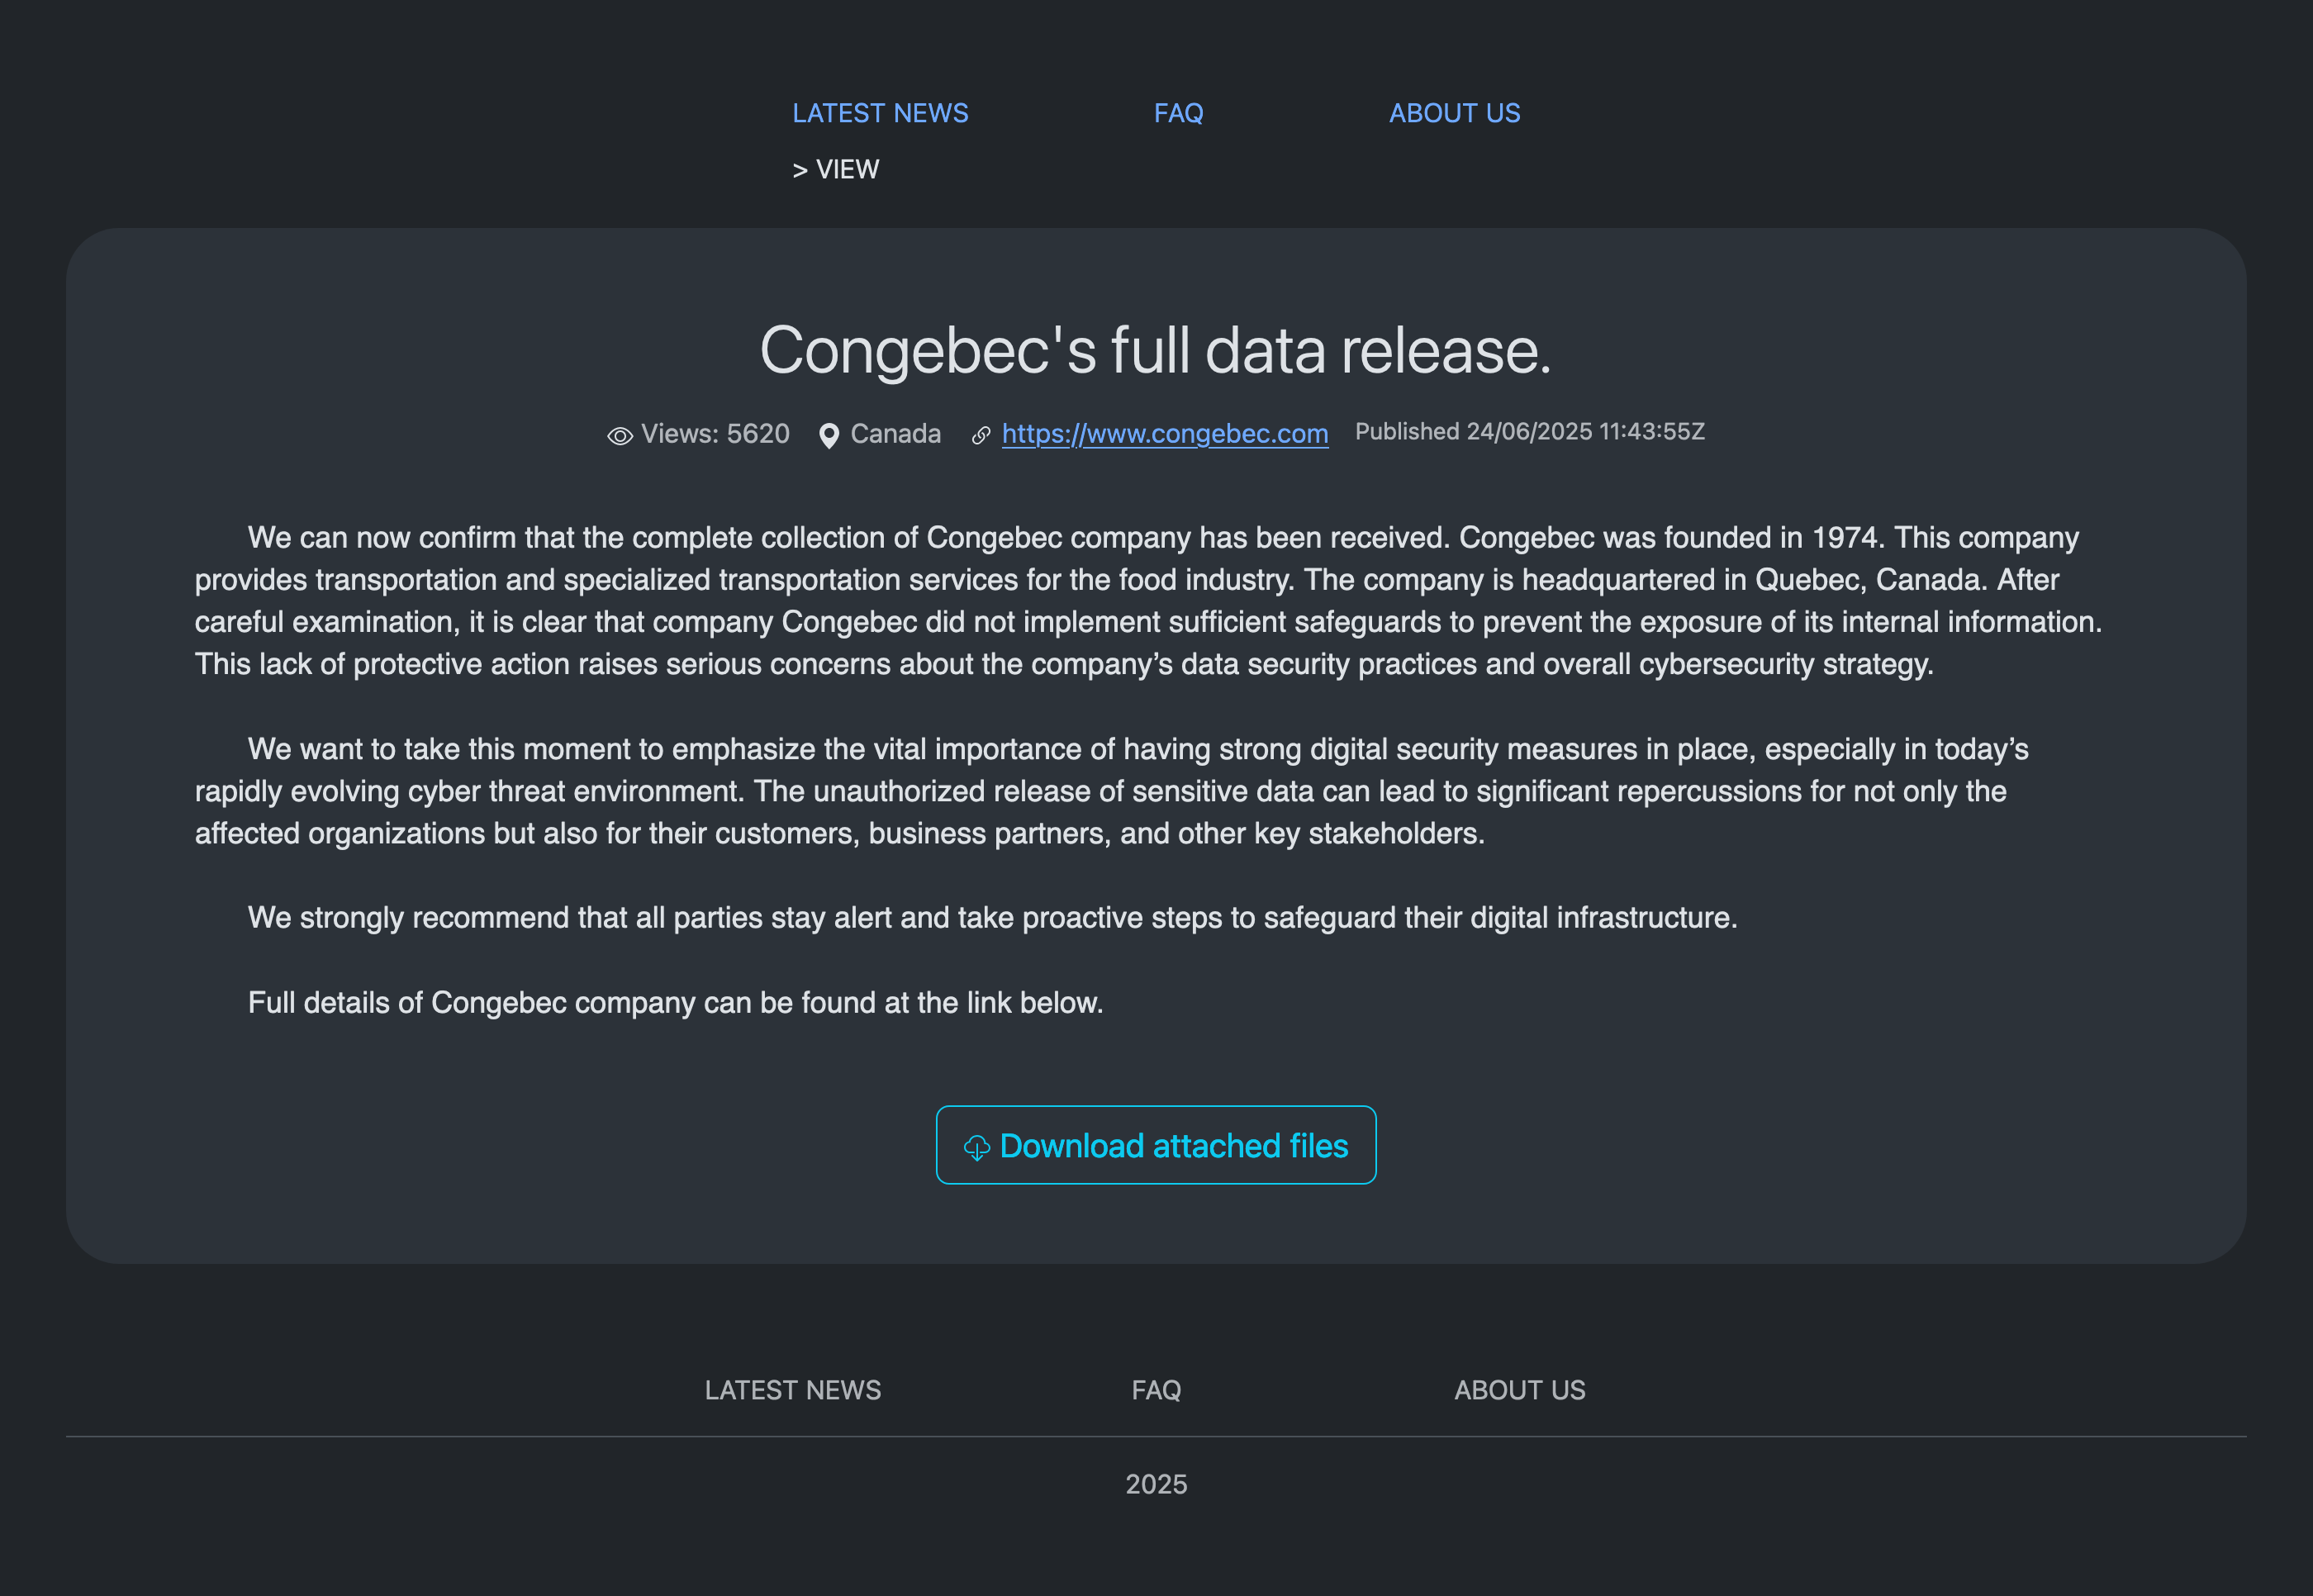Go to FAQ in top navigation
The width and height of the screenshot is (2313, 1596).
pyautogui.click(x=1178, y=113)
